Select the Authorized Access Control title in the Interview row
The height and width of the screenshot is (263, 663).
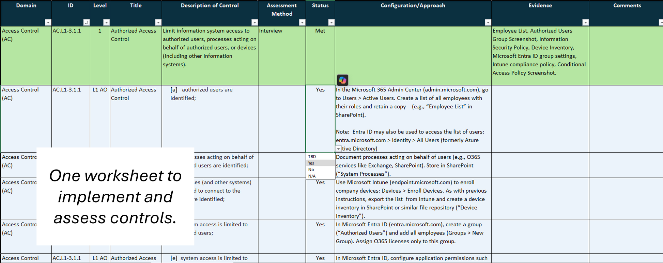(136, 56)
